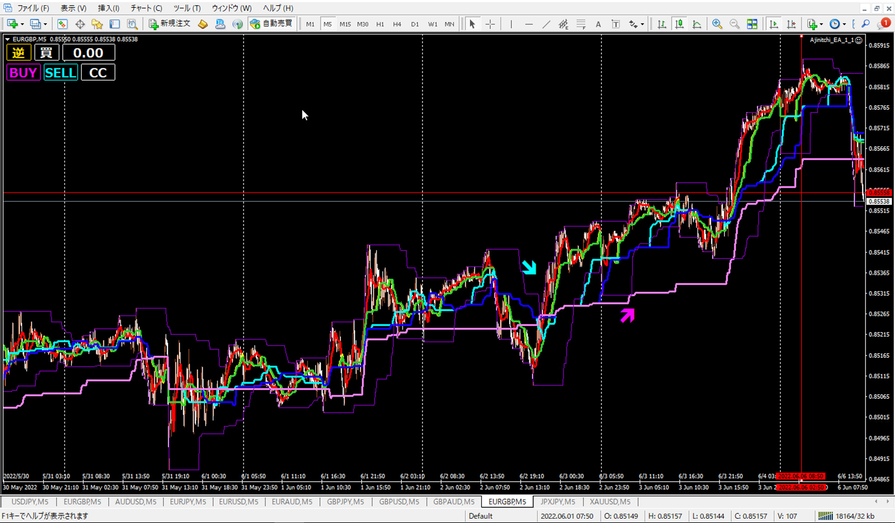The height and width of the screenshot is (523, 895).
Task: Select the crosshair cursor tool
Action: 490,24
